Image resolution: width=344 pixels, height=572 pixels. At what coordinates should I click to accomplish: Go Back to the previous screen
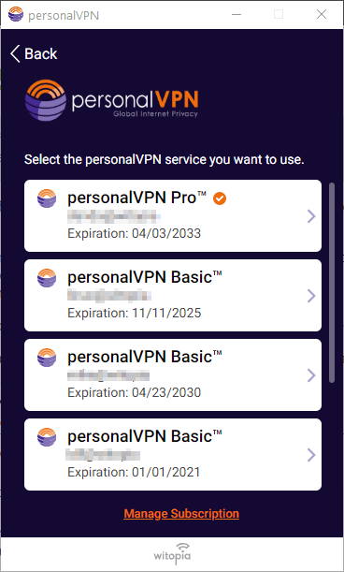34,54
